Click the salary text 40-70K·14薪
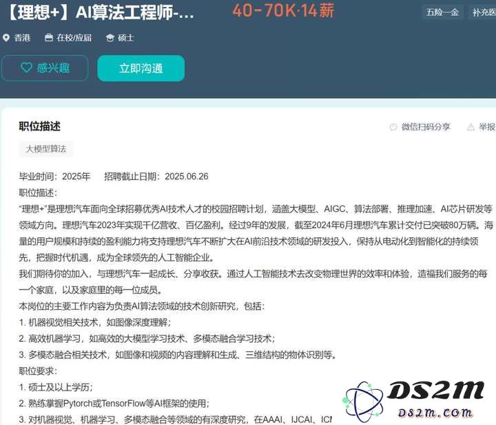This screenshot has height=425, width=496. [283, 11]
